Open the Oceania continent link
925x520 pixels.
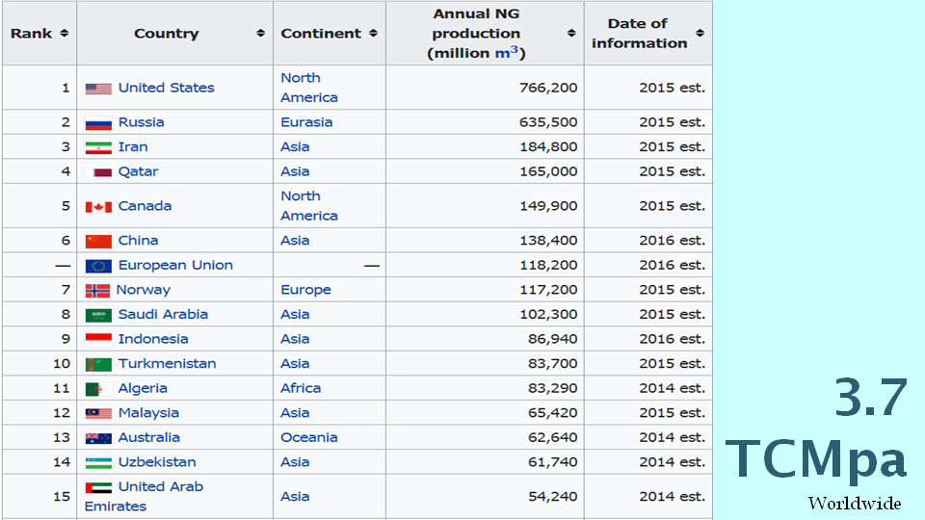[x=308, y=437]
